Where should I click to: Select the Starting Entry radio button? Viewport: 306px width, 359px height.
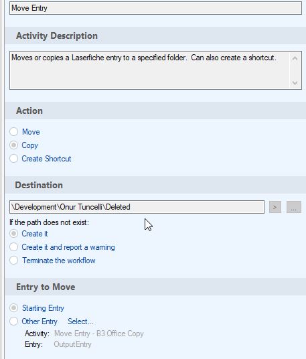[14, 308]
